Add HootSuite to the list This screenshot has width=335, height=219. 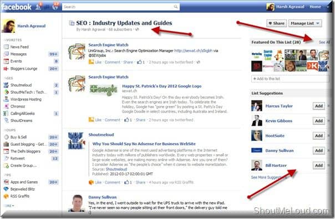(319, 136)
